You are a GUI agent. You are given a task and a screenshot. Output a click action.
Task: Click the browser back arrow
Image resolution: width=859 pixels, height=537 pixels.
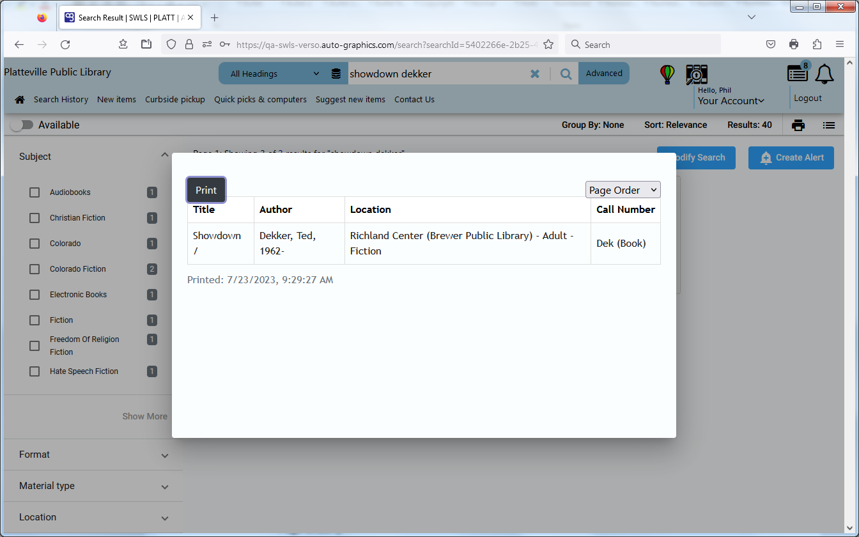coord(19,44)
